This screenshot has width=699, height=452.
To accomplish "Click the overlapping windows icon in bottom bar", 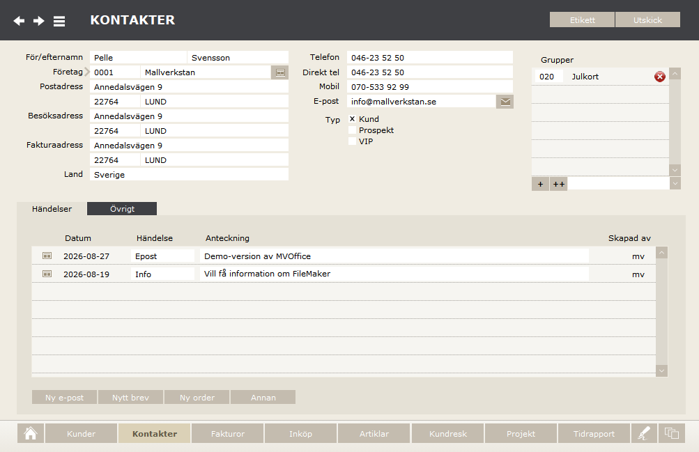I will [x=671, y=433].
